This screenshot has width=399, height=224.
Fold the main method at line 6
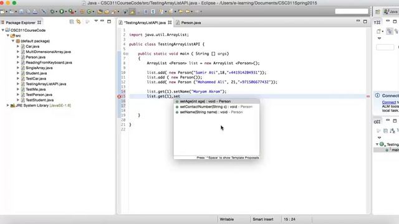[x=127, y=54]
